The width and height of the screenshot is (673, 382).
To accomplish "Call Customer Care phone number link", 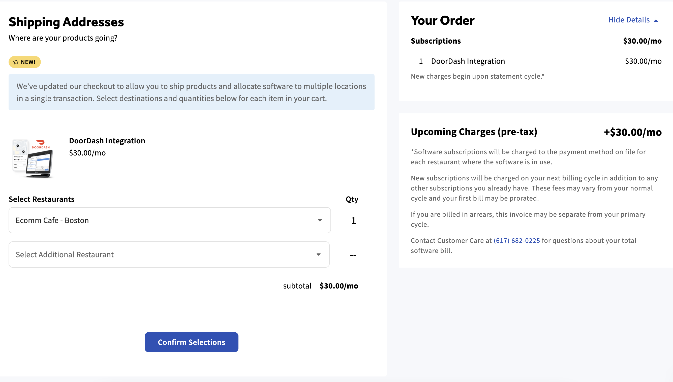I will coord(517,241).
